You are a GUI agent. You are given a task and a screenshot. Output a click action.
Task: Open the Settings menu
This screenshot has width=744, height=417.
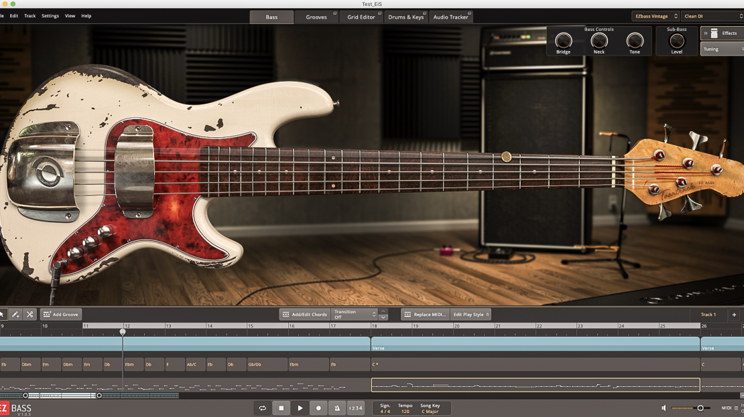[x=50, y=15]
